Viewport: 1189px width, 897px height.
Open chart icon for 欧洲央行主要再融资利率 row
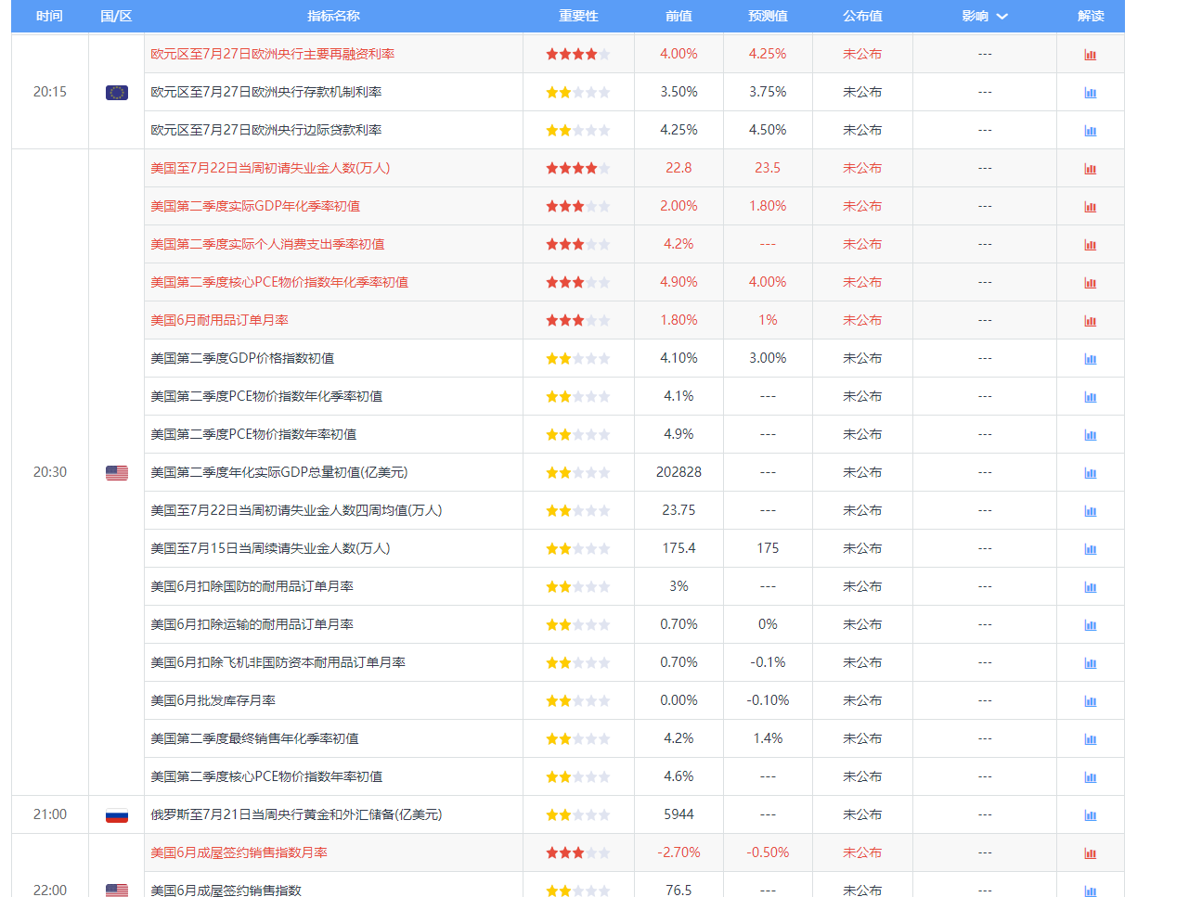1091,55
